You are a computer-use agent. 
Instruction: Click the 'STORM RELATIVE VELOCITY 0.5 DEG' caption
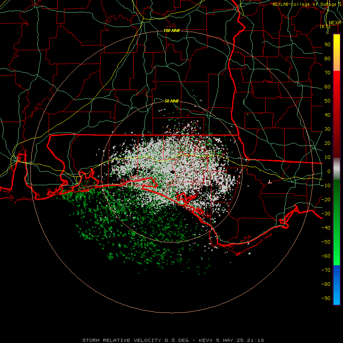pos(135,340)
